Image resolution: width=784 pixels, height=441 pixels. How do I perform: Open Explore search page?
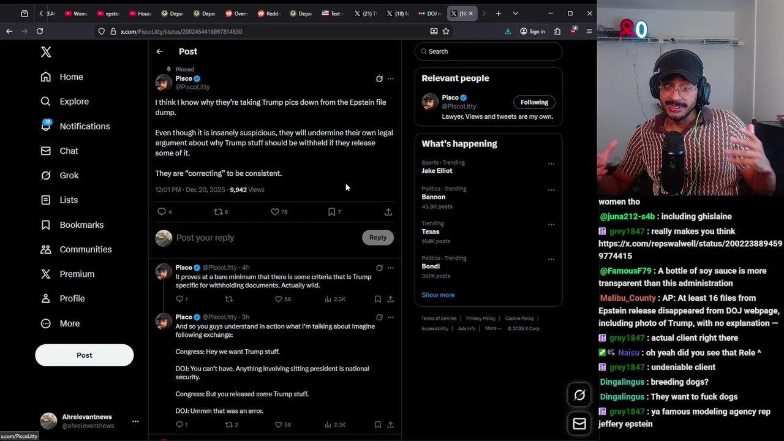click(65, 101)
